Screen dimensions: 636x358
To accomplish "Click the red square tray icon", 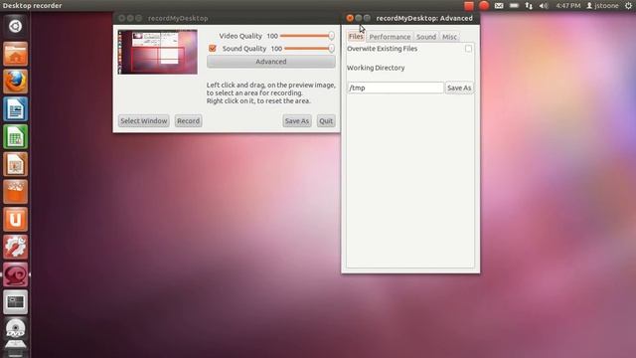I will (469, 6).
